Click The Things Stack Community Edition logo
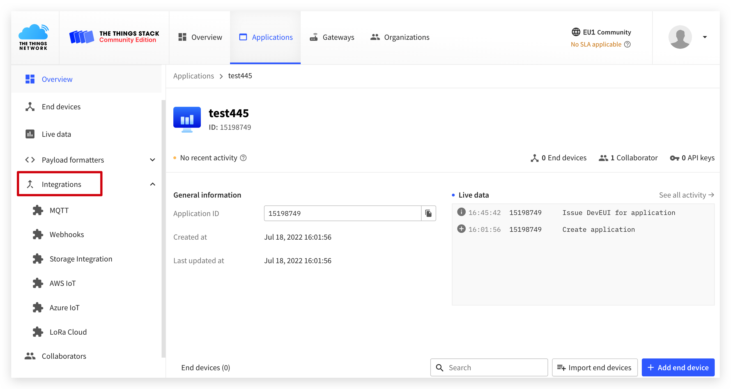 click(x=114, y=37)
